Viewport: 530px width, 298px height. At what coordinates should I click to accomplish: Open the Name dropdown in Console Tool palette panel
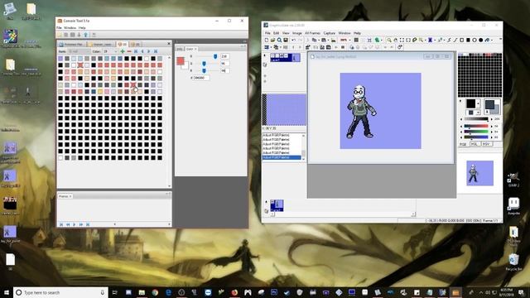coord(79,51)
